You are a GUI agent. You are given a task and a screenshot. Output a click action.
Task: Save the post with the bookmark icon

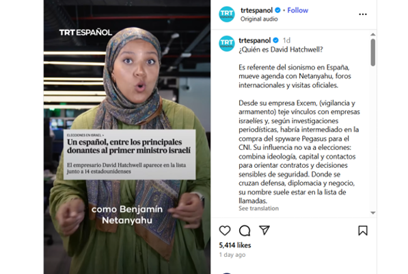pos(363,230)
